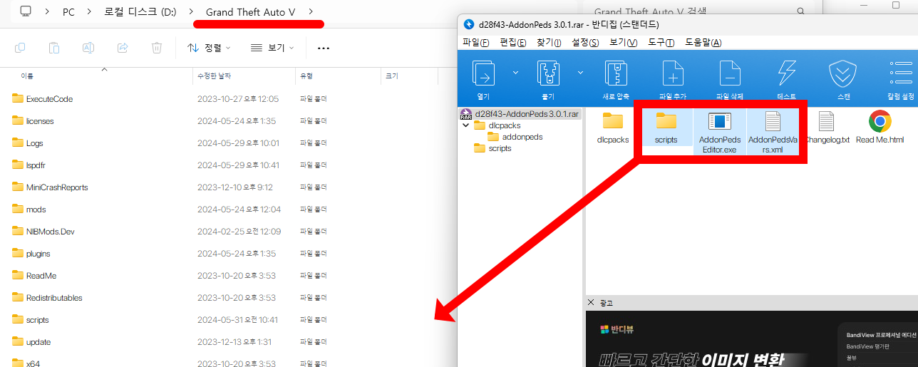Image resolution: width=918 pixels, height=367 pixels.
Task: Click the Date modified (수정한 날짜) column header
Action: point(214,76)
